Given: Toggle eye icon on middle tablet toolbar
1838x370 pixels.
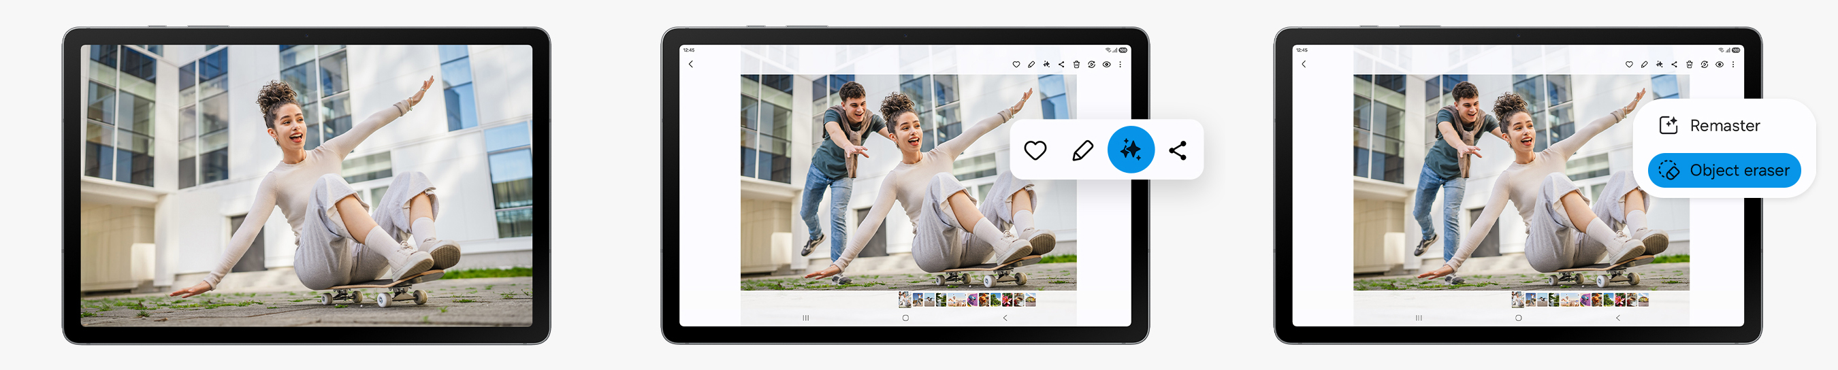Looking at the screenshot, I should [1106, 65].
